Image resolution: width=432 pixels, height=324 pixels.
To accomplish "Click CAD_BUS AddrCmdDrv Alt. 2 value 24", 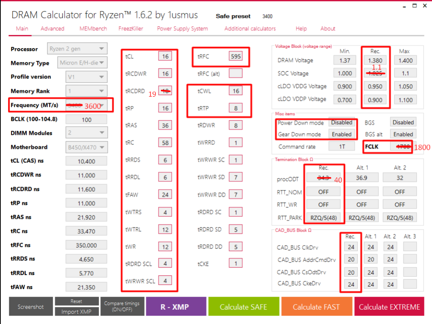I will [390, 259].
